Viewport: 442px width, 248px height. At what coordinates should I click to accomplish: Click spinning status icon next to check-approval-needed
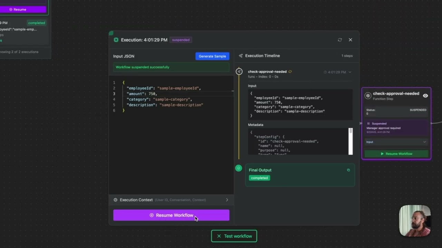[290, 72]
